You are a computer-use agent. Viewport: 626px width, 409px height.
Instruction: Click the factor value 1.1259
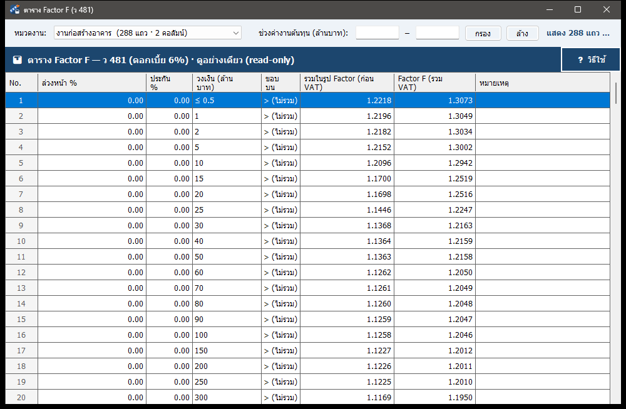point(347,319)
